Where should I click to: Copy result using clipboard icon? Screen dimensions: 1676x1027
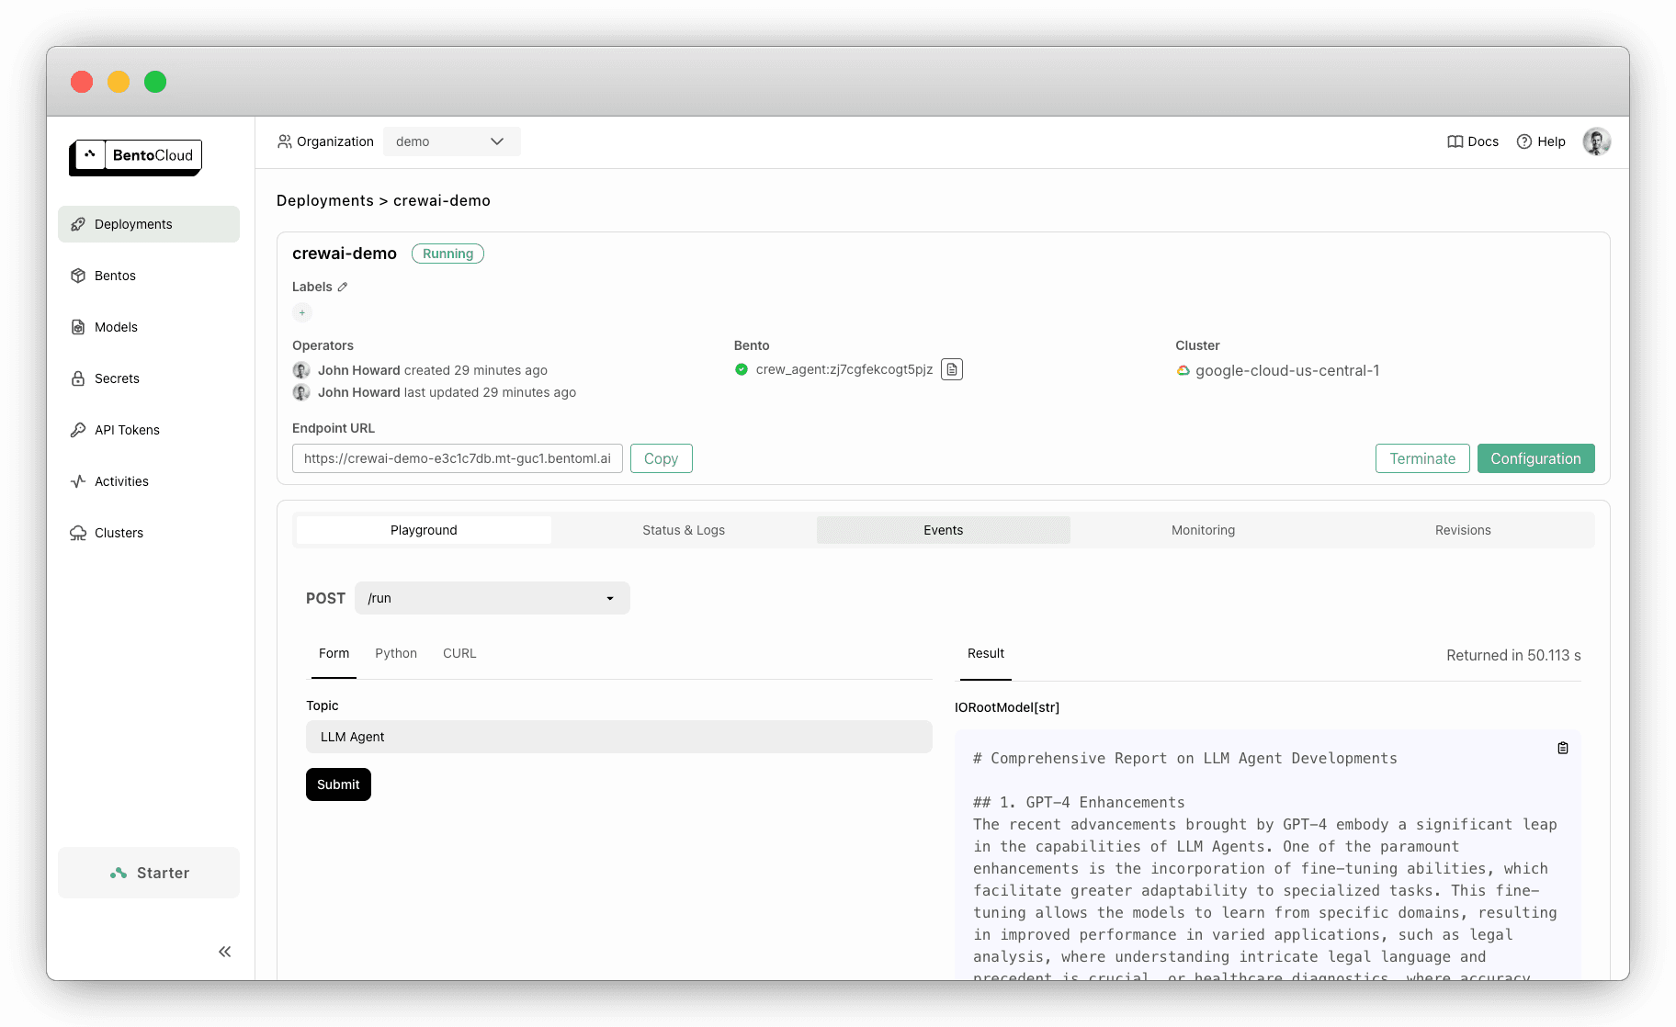(x=1562, y=749)
